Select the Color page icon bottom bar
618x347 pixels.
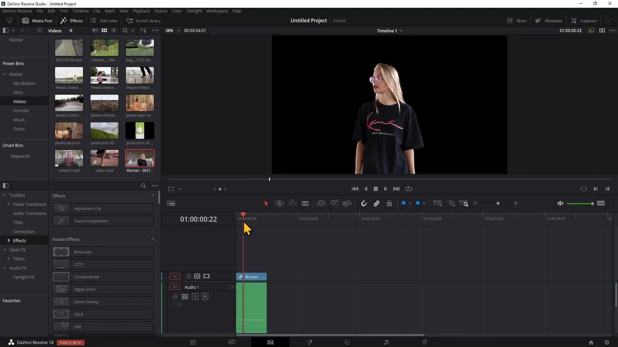tap(347, 342)
